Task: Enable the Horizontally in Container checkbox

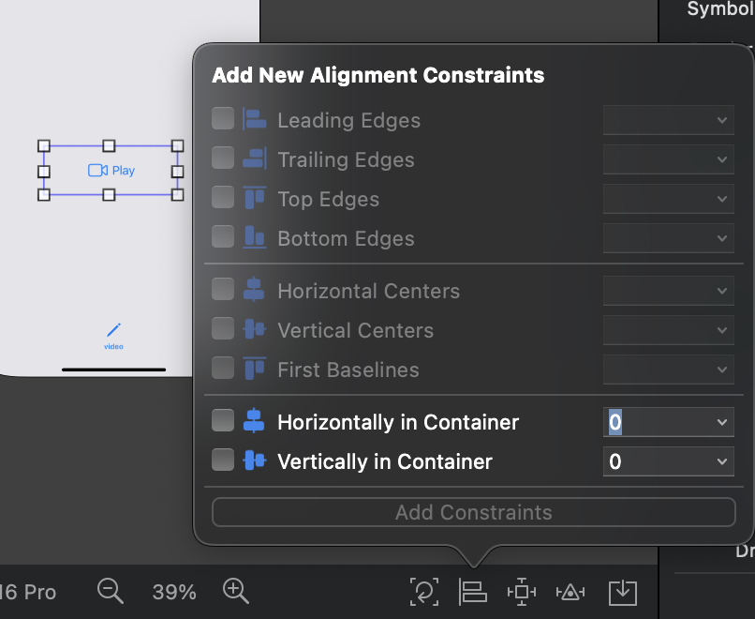Action: click(x=223, y=421)
